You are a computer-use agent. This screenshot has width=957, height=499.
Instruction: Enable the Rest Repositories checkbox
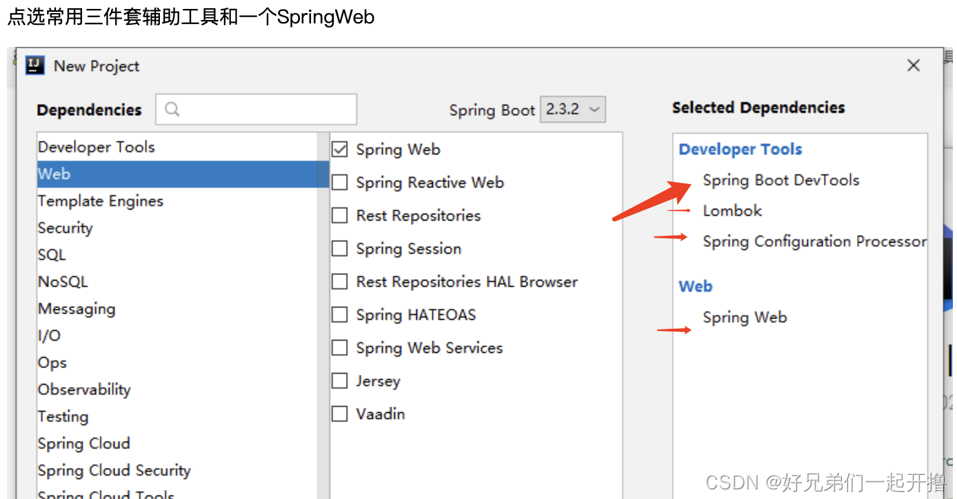(340, 215)
